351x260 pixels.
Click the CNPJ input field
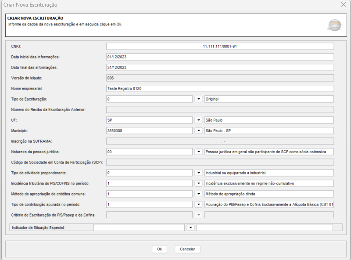tap(220, 47)
